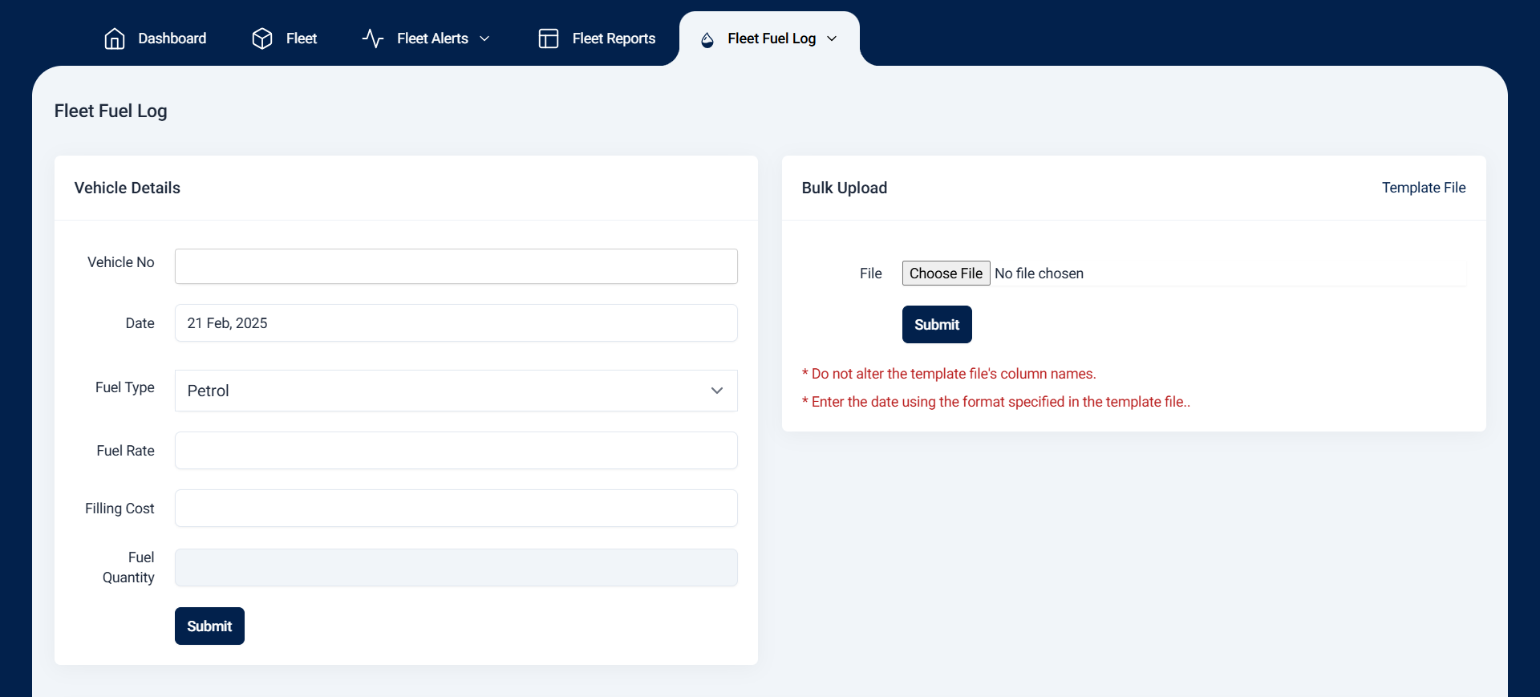
Task: Focus the Vehicle No input field
Action: pos(456,266)
